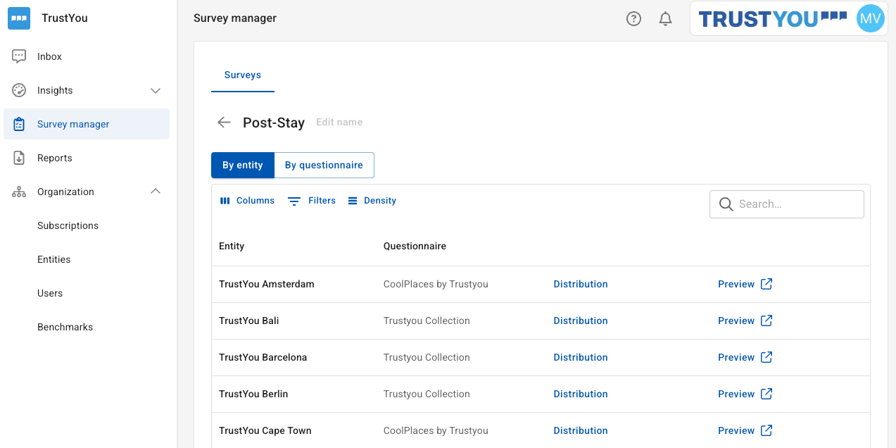Select the TrustYou Berlin entity cell

pyautogui.click(x=253, y=394)
